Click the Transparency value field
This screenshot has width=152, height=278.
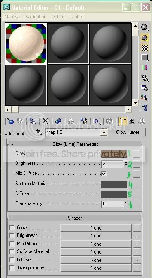[112, 204]
